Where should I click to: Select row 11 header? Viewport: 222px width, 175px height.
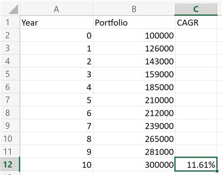(x=10, y=152)
